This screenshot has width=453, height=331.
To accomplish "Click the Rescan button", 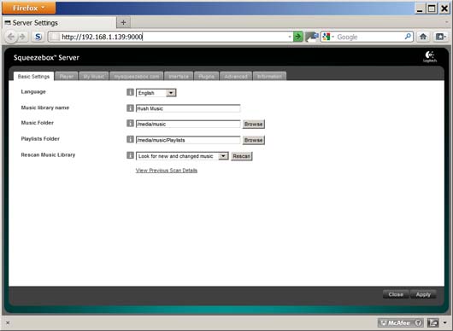I will pyautogui.click(x=242, y=156).
